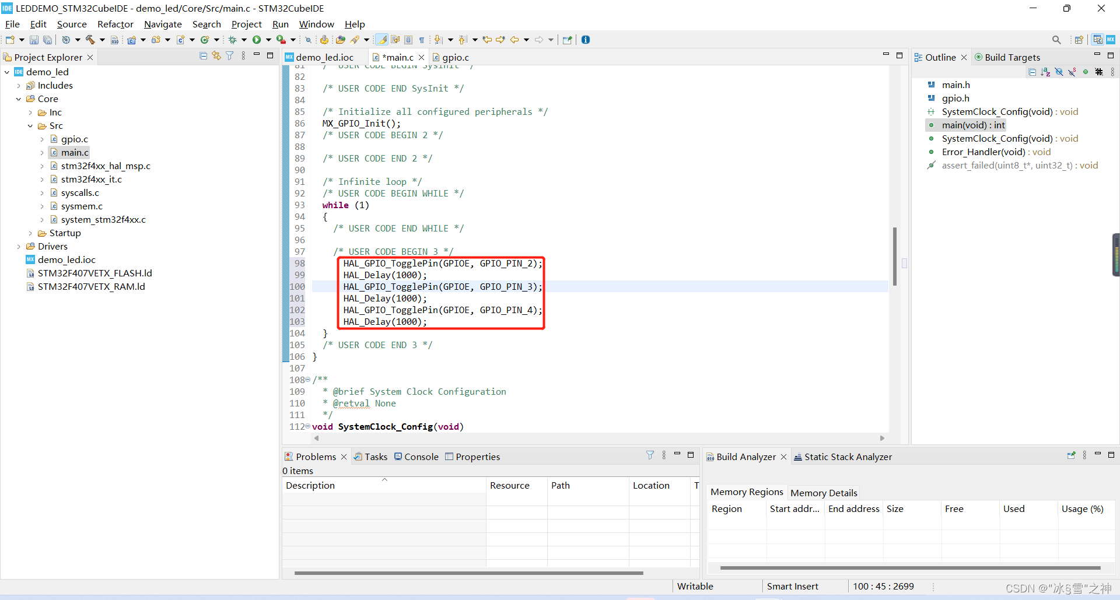Open the Static Stack Analyzer tab
This screenshot has height=600, width=1120.
pyautogui.click(x=843, y=457)
